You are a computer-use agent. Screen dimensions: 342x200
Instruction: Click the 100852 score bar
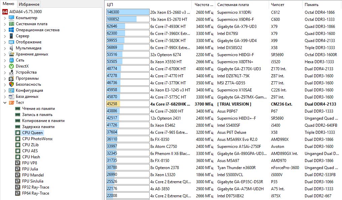[x=128, y=19]
